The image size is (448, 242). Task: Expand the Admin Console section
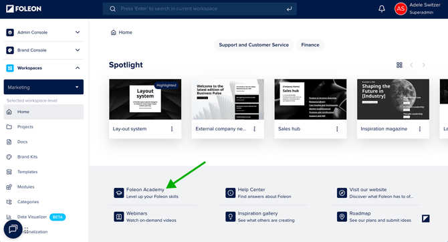tap(78, 32)
